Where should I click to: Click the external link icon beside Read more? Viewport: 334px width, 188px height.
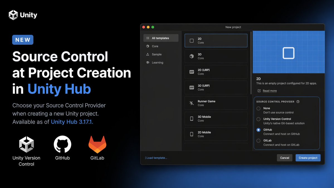(x=259, y=91)
